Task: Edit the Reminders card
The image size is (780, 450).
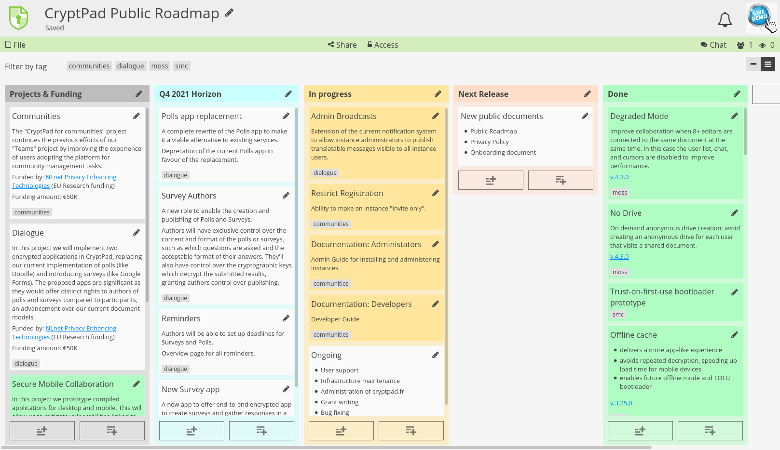Action: coord(286,318)
